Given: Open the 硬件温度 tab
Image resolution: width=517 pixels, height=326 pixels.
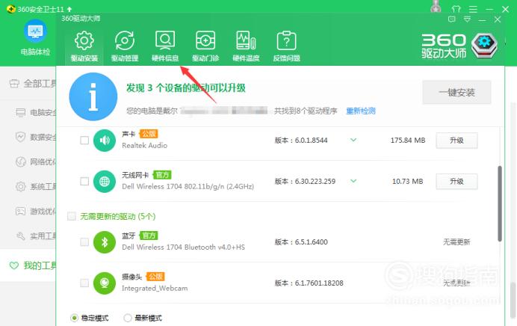Looking at the screenshot, I should 246,46.
